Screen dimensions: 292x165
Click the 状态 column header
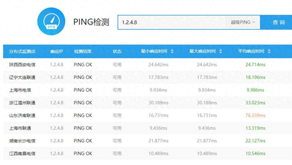coord(117,51)
